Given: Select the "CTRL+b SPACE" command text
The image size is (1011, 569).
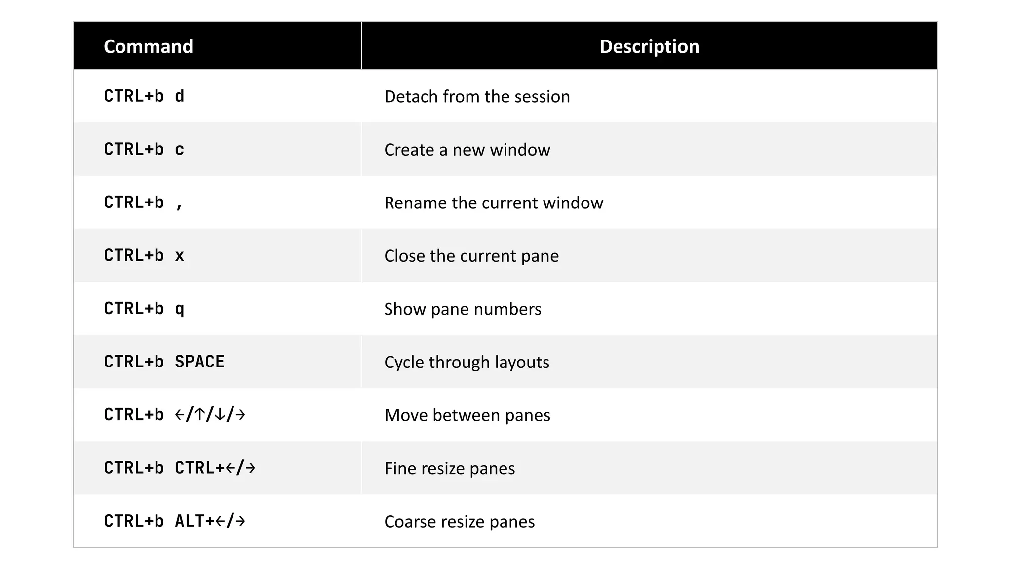Looking at the screenshot, I should [x=164, y=362].
